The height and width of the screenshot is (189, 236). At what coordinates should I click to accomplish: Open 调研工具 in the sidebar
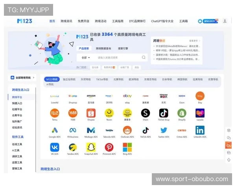tap(17, 156)
